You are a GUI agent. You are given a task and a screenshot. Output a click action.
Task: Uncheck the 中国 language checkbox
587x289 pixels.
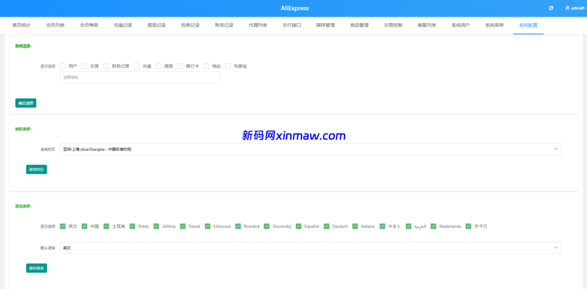click(x=85, y=226)
